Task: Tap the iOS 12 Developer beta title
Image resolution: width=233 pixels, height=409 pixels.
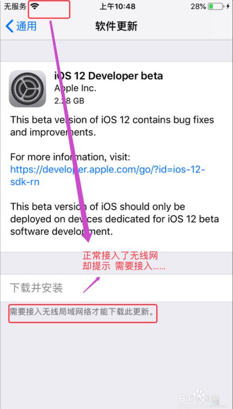Action: coord(109,76)
